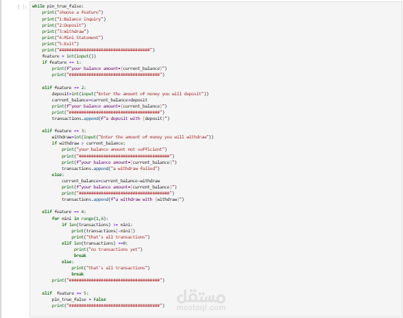Click the "feature = int(input())" line
The height and width of the screenshot is (318, 403).
click(69, 56)
